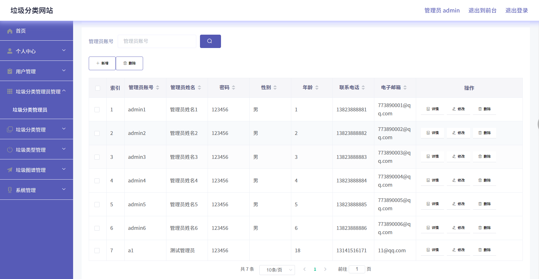The height and width of the screenshot is (279, 539).
Task: Click the paper plane icon for 垃圾图谱管理
Action: [10, 170]
